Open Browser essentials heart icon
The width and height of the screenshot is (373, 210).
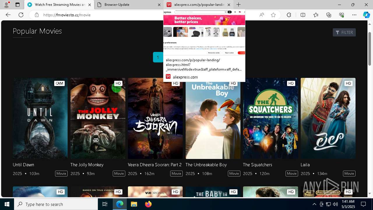click(x=342, y=15)
